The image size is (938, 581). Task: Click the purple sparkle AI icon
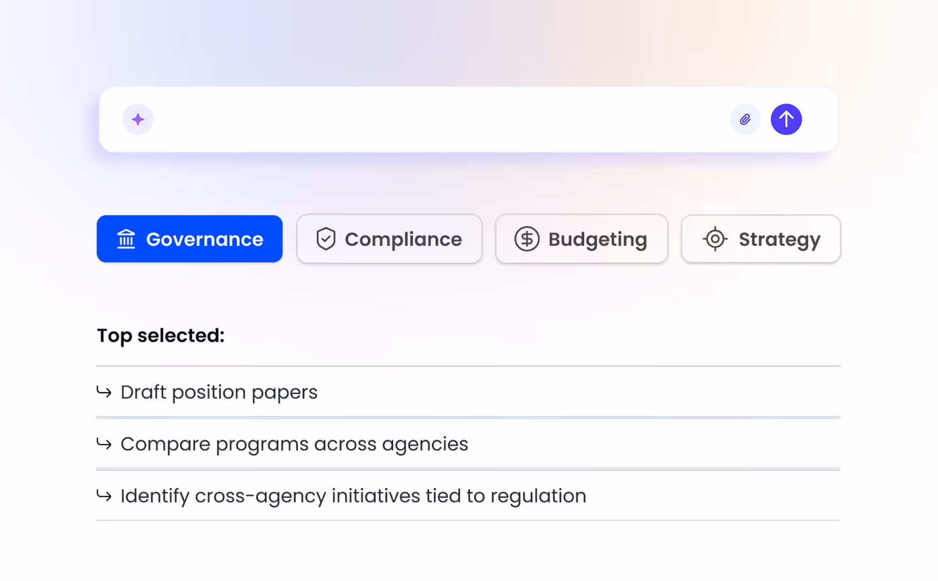tap(138, 120)
